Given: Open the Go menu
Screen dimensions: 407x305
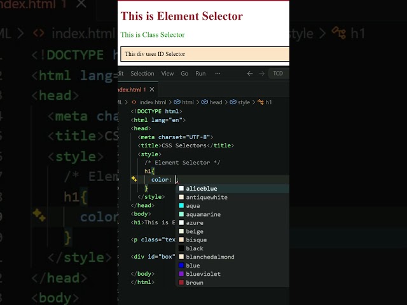Looking at the screenshot, I should tap(184, 74).
